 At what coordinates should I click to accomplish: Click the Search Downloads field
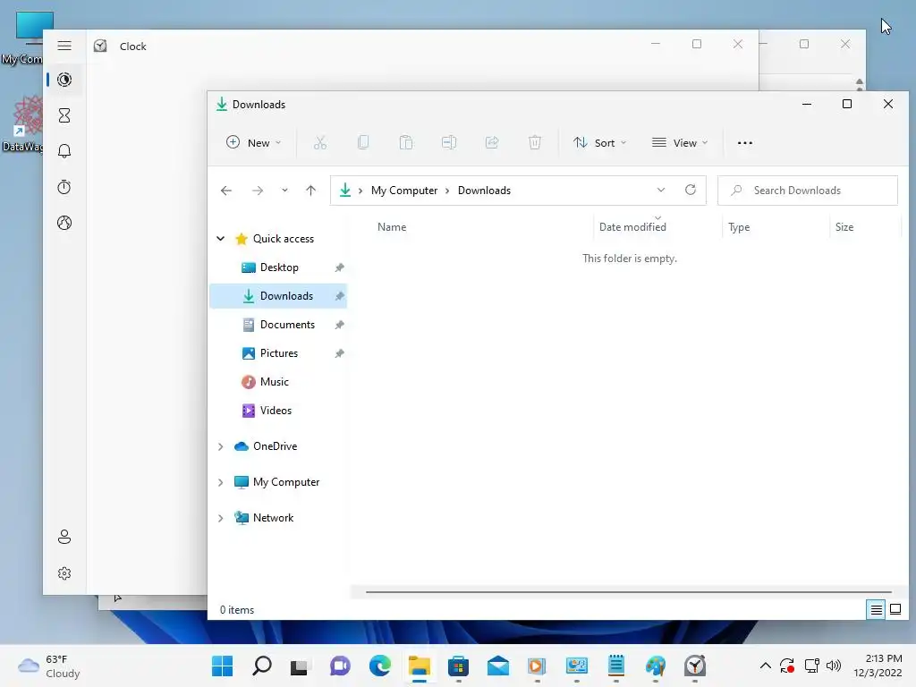[x=808, y=191]
